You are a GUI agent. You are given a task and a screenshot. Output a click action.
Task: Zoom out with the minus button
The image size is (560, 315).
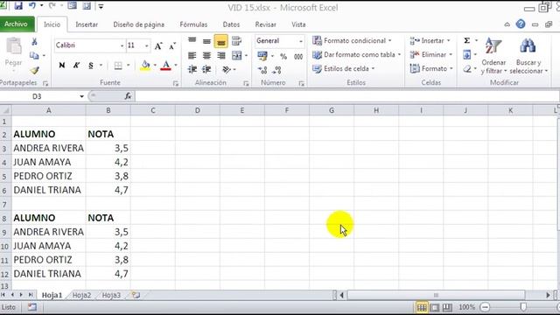(485, 307)
